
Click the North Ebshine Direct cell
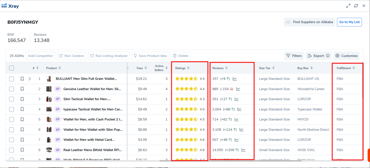(313, 130)
